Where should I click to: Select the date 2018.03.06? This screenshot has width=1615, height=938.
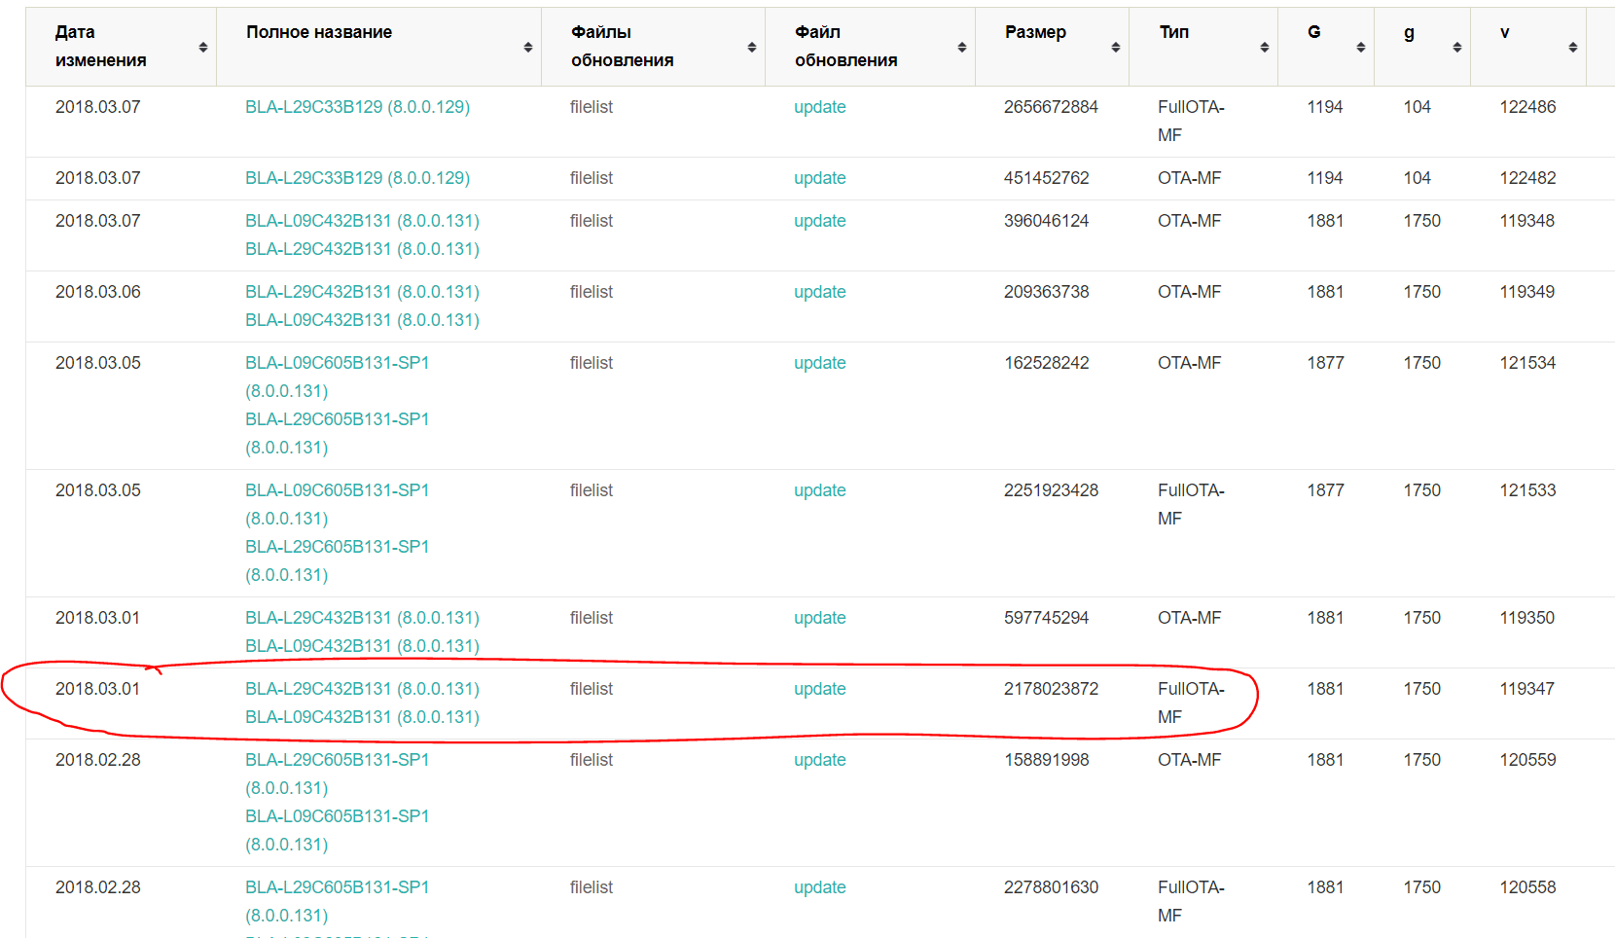tap(98, 292)
